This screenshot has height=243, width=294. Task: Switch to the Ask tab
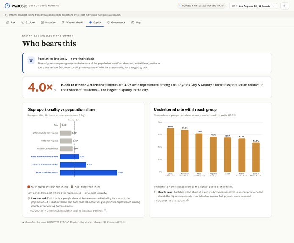[x=11, y=22]
